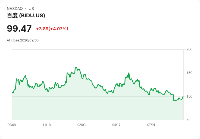Click the US market label
Image resolution: width=200 pixels, height=139 pixels.
31,9
